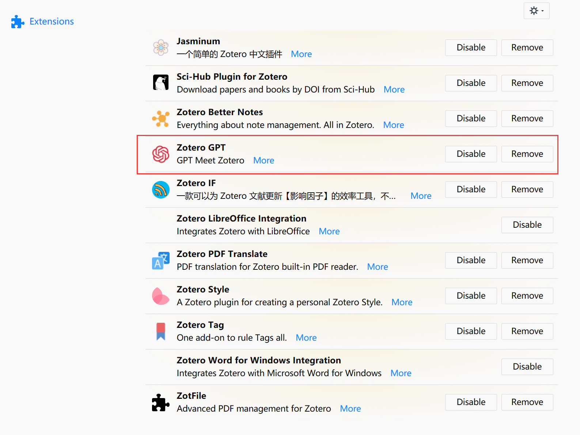Screen dimensions: 580x435
Task: Remove the Zotero Style extension
Action: click(x=527, y=296)
